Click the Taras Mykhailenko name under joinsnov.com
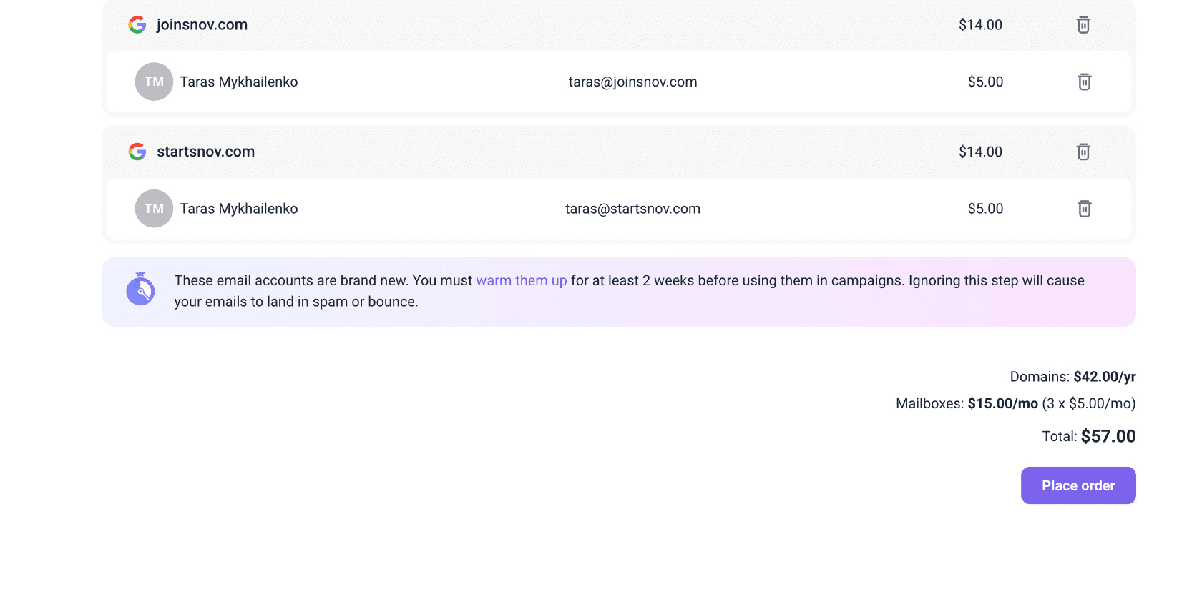This screenshot has height=602, width=1202. [238, 82]
